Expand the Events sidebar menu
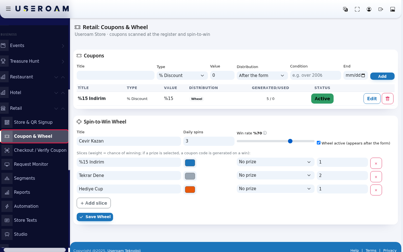 pos(63,46)
